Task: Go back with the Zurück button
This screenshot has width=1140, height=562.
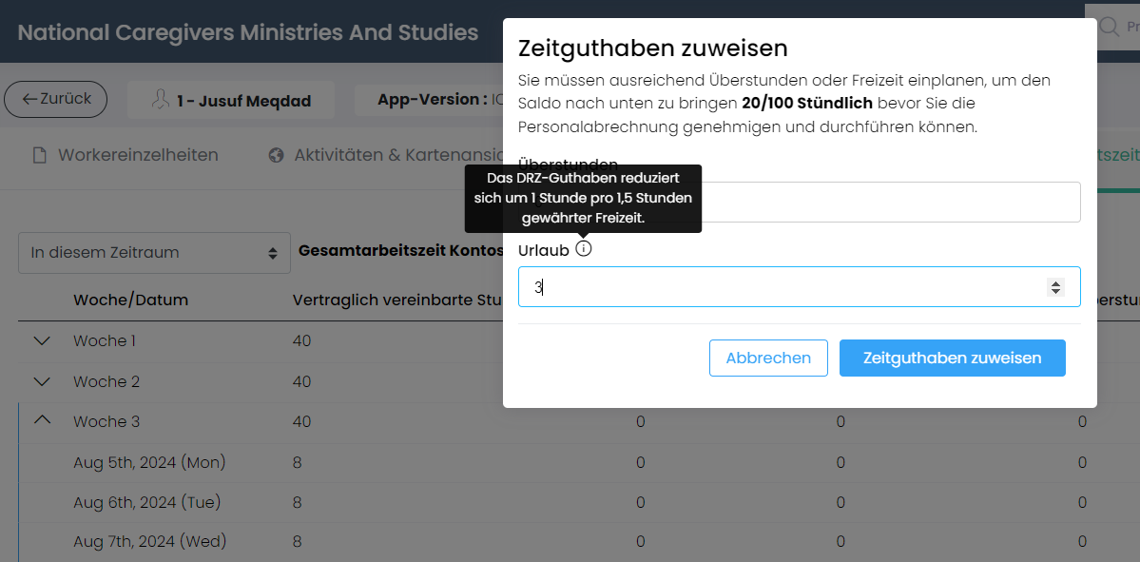Action: (x=55, y=99)
